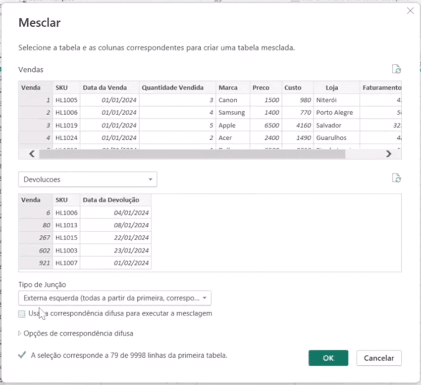
Task: Click the Guarulhos cell in Loja column
Action: click(337, 138)
